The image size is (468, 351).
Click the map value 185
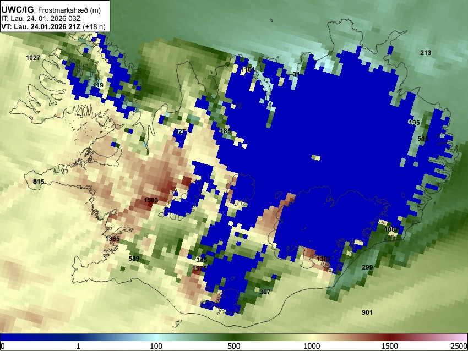(225, 131)
